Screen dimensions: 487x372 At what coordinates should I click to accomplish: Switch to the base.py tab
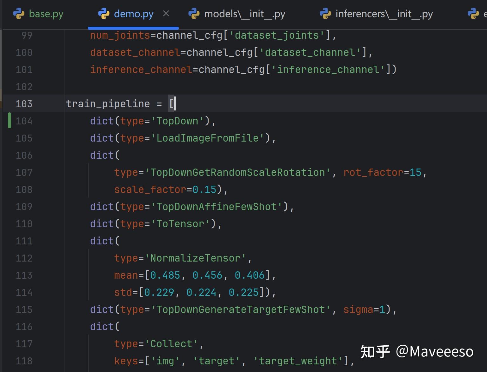46,13
